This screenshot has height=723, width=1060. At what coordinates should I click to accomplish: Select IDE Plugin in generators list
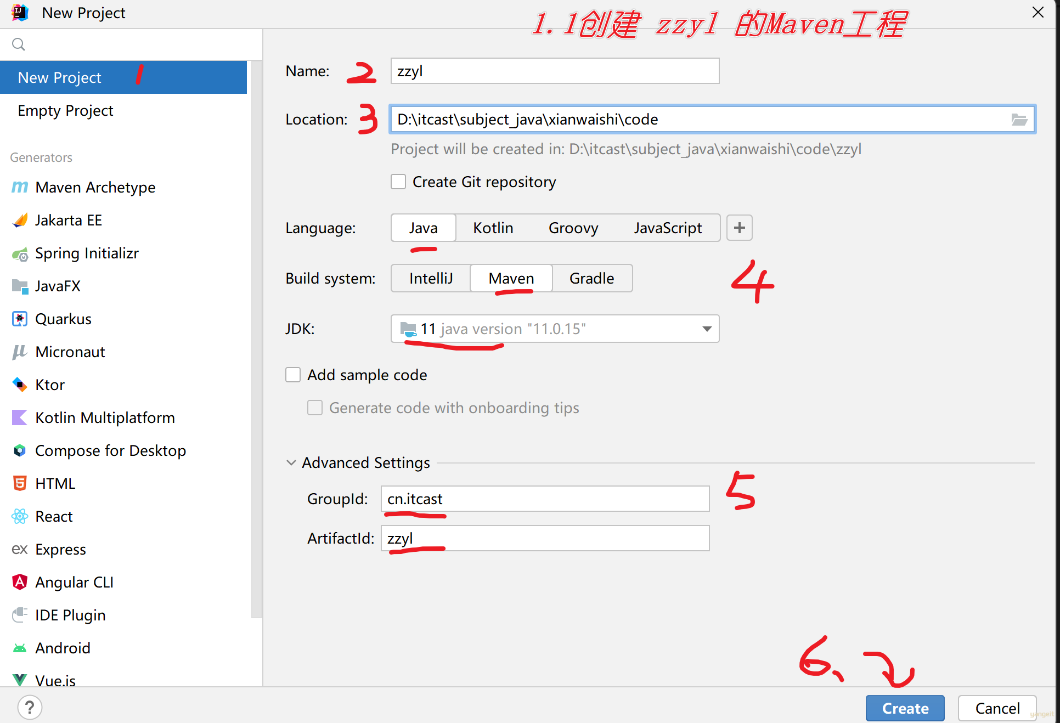(123, 615)
